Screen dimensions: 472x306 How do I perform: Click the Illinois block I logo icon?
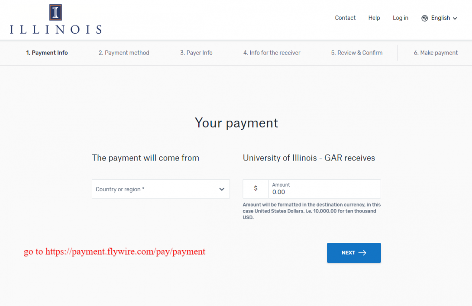(x=55, y=13)
